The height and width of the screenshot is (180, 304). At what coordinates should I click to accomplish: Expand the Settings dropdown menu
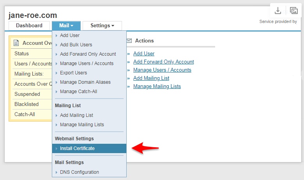click(102, 26)
